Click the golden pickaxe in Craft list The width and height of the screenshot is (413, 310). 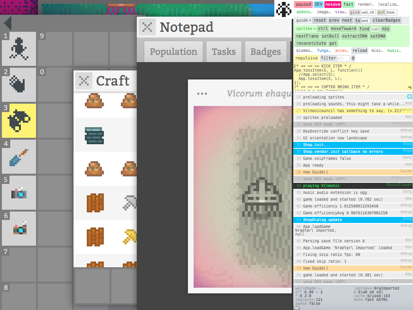(130, 236)
